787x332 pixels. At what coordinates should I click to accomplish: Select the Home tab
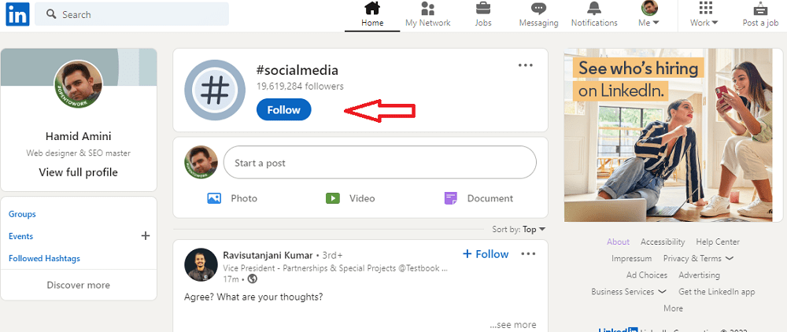(x=372, y=15)
